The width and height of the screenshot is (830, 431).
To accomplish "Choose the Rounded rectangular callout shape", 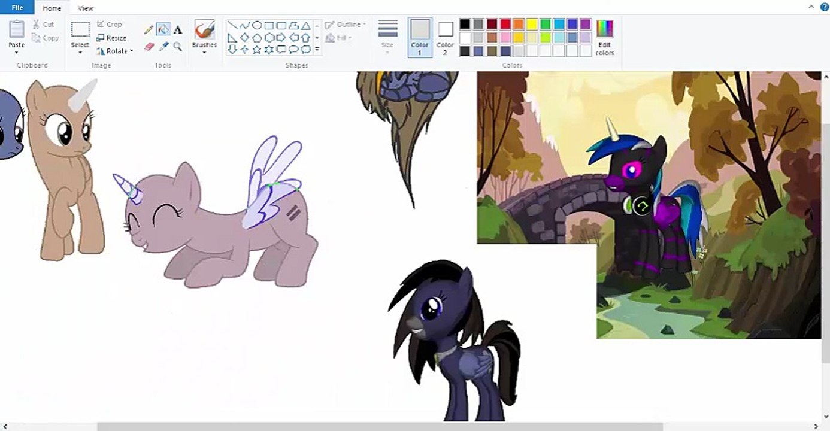I will [281, 49].
